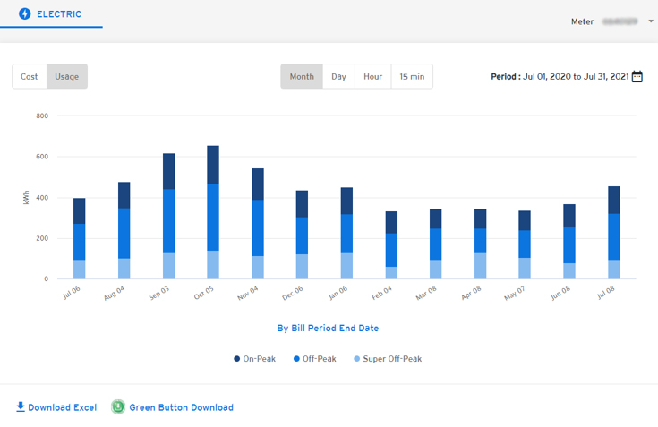Select the Usage view button

click(67, 77)
